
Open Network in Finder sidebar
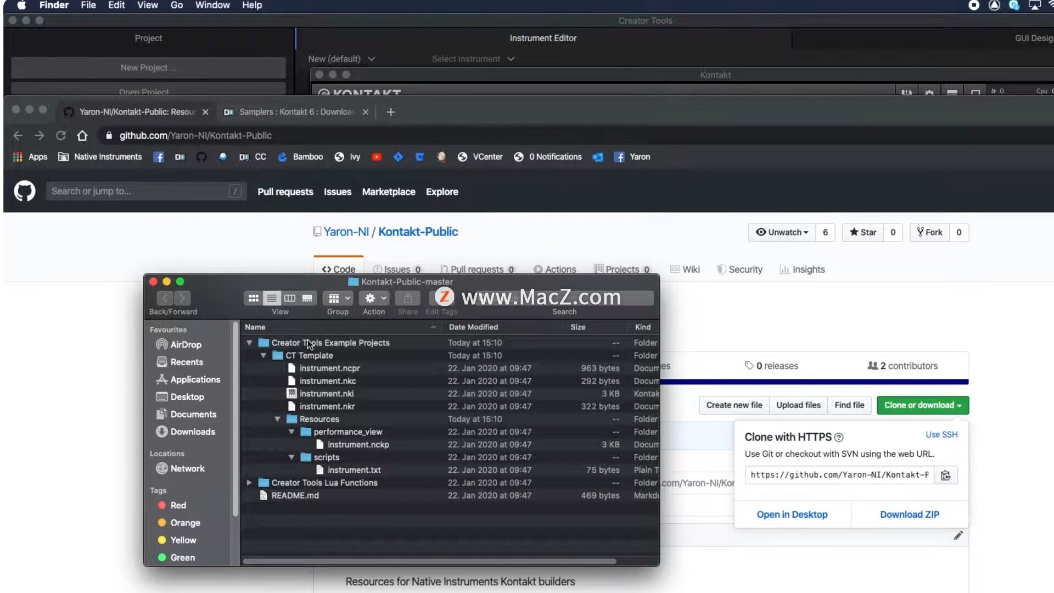point(181,469)
